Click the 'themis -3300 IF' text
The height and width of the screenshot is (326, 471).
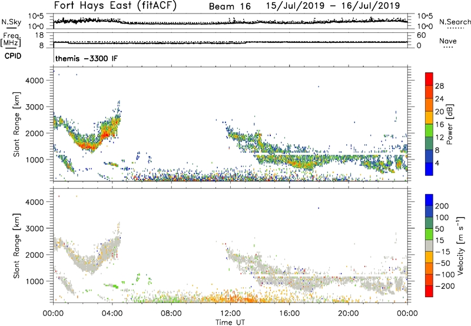tap(87, 58)
